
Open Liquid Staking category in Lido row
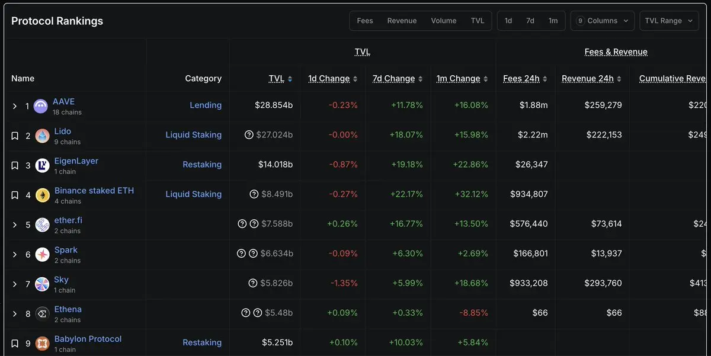[194, 135]
